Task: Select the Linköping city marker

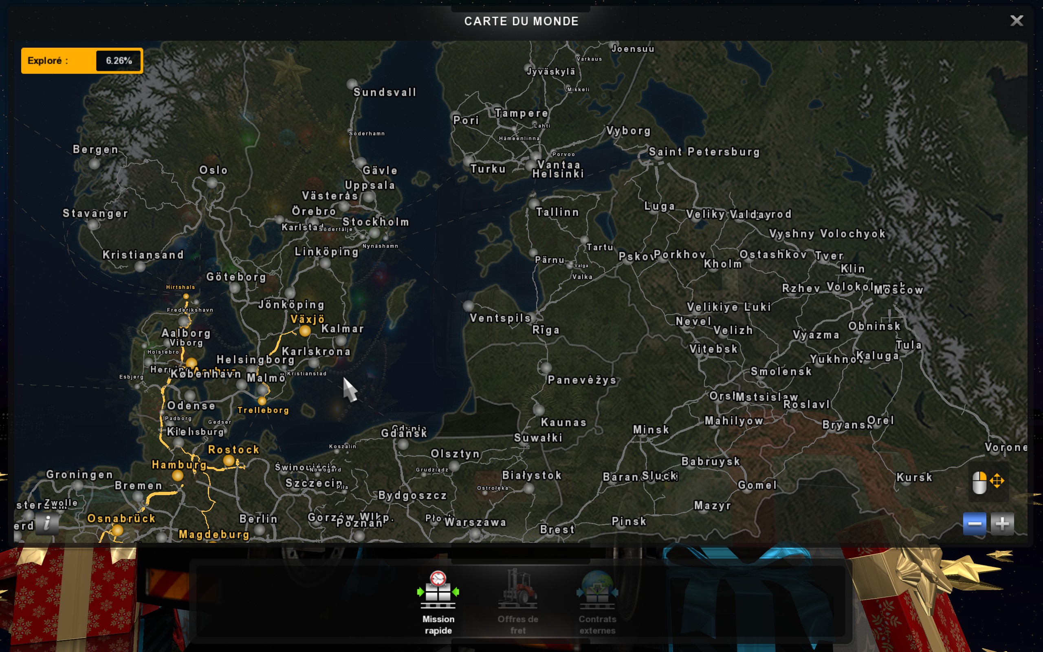Action: 326,262
